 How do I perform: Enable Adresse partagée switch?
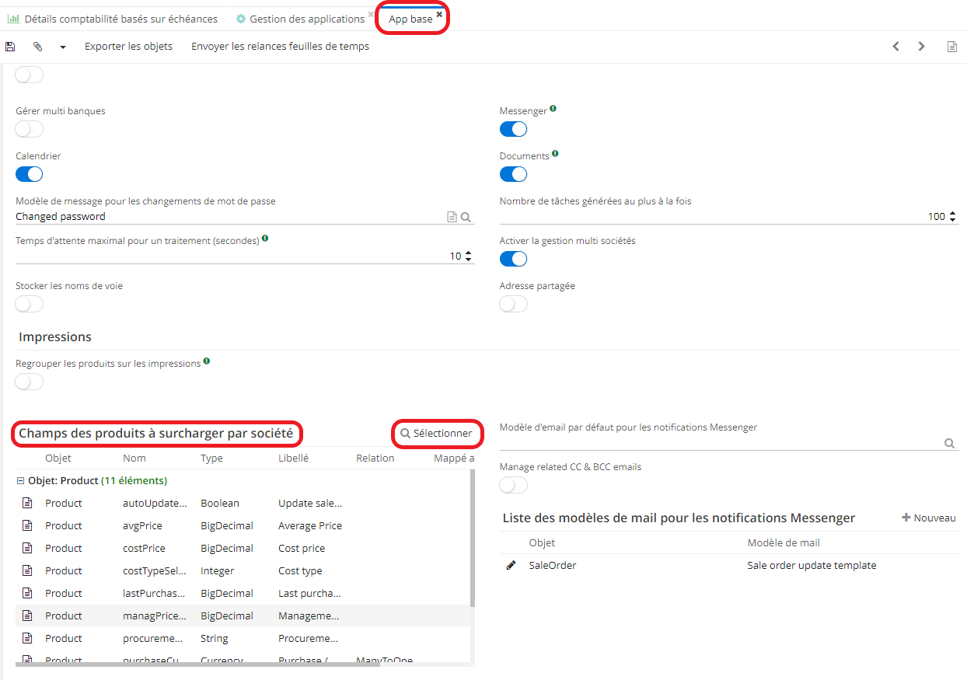(513, 304)
